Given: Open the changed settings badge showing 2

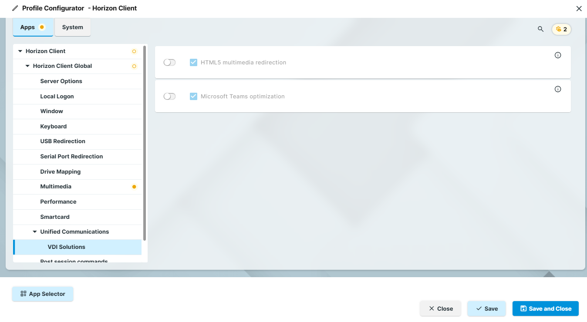Looking at the screenshot, I should coord(561,29).
